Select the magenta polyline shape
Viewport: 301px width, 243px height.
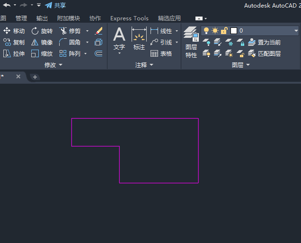tap(135, 119)
